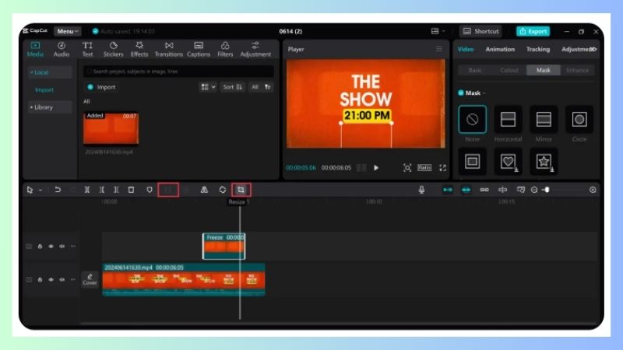Show more tabs with double-arrow

(x=593, y=49)
